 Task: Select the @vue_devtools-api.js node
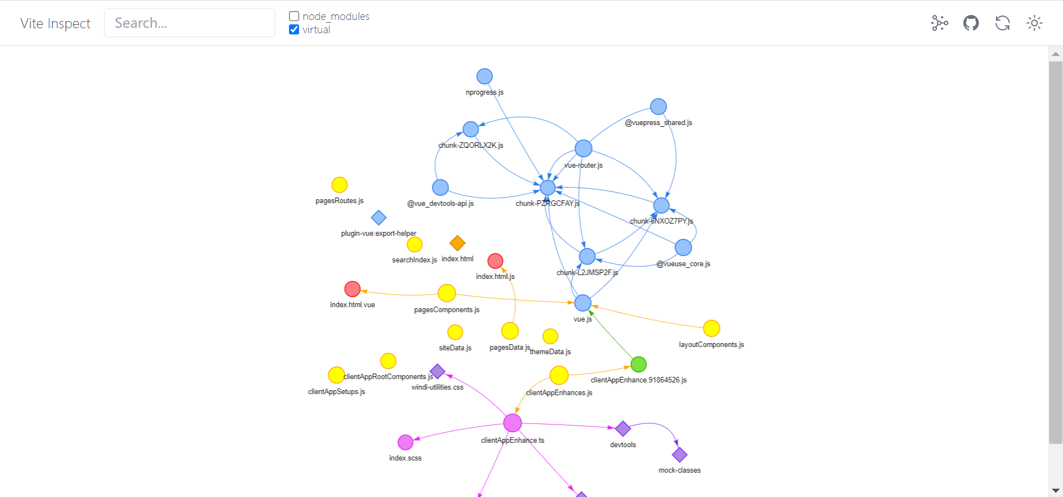pyautogui.click(x=440, y=188)
